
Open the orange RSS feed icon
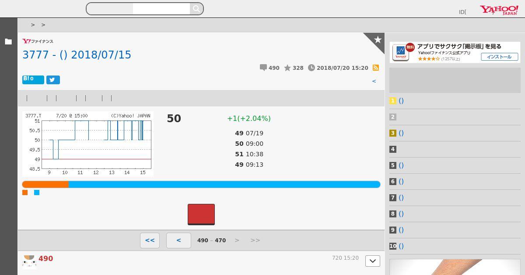375,68
